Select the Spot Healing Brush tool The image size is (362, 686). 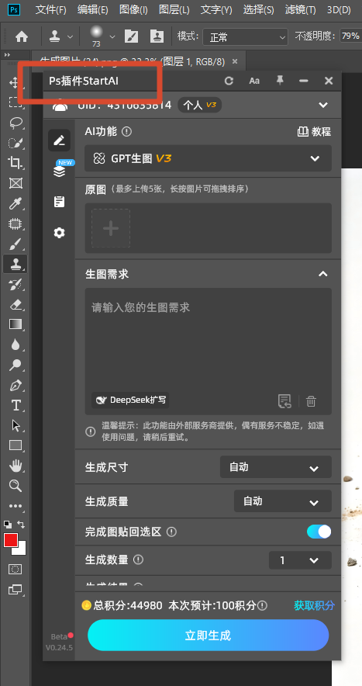tap(16, 223)
